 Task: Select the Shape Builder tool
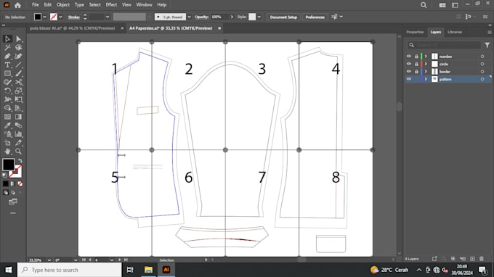pyautogui.click(x=7, y=108)
